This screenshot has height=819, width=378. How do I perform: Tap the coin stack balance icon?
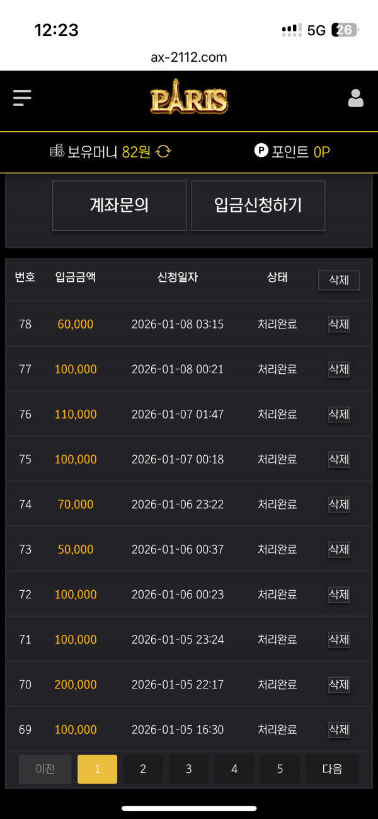pos(57,151)
